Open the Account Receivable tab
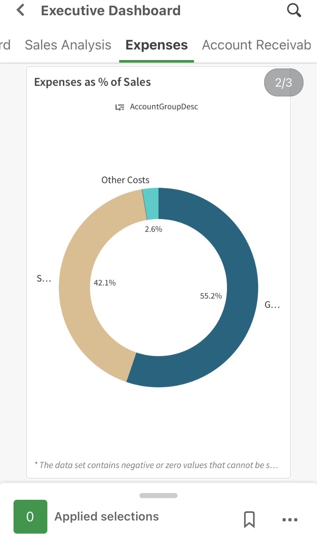The image size is (317, 537). pyautogui.click(x=256, y=44)
